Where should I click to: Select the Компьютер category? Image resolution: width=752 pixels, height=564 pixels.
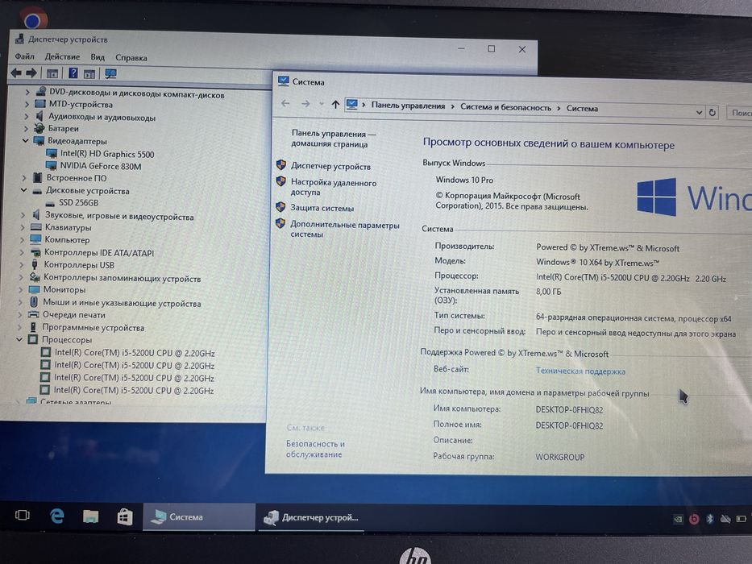coord(67,239)
